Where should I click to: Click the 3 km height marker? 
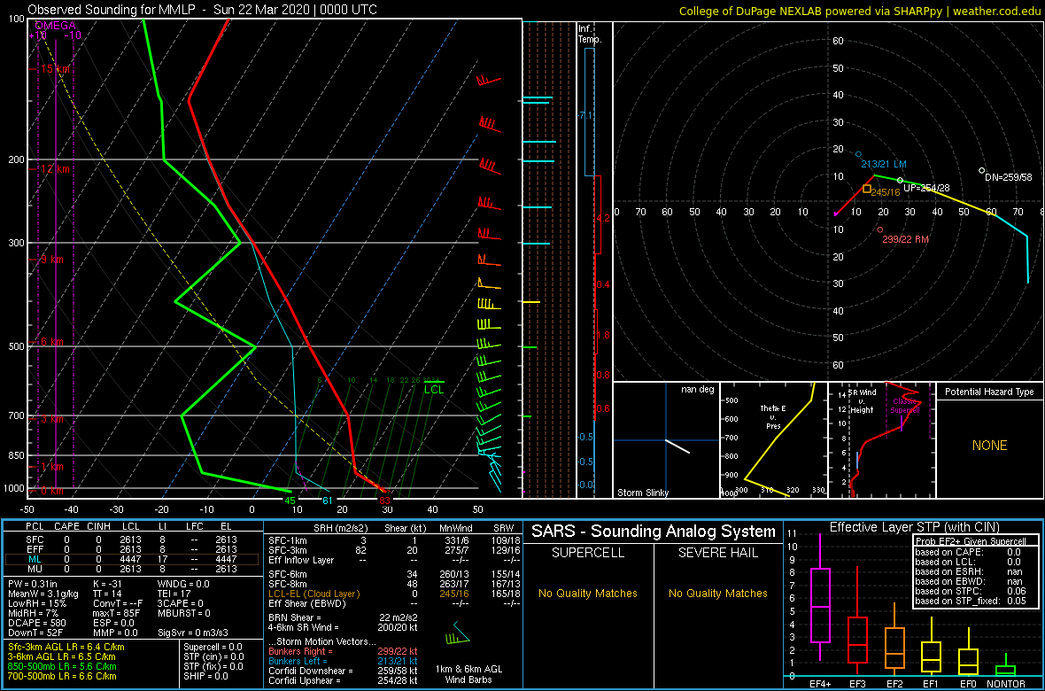(52, 419)
